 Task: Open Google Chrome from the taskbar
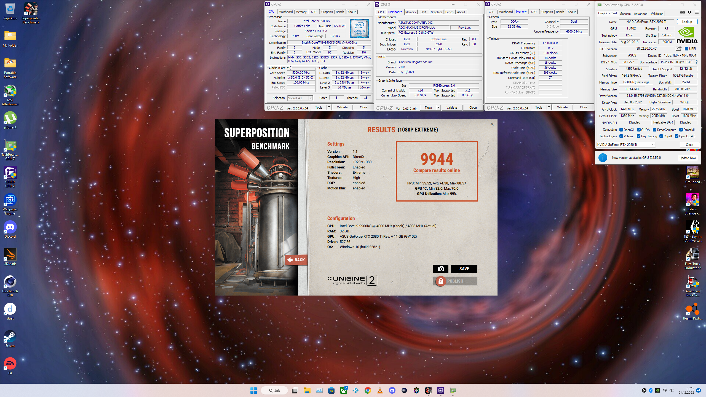pos(368,390)
